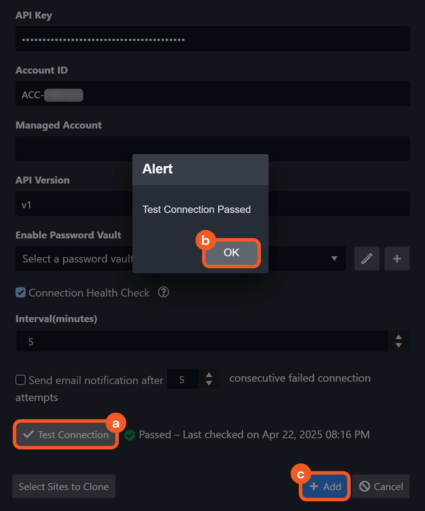Enable Send email notification checkbox
The image size is (425, 511).
(21, 380)
